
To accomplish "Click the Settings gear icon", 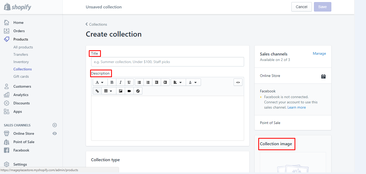I will [7, 164].
